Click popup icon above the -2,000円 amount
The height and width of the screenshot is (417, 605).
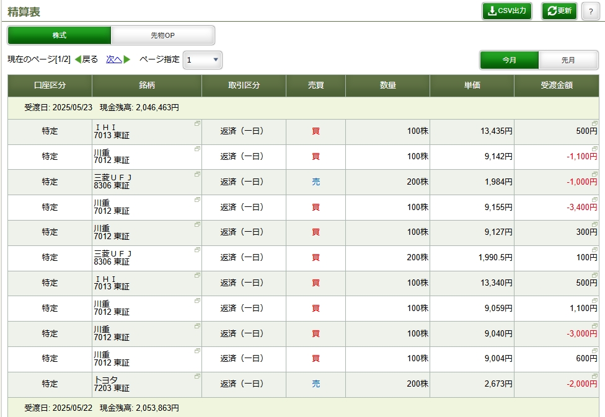point(594,376)
